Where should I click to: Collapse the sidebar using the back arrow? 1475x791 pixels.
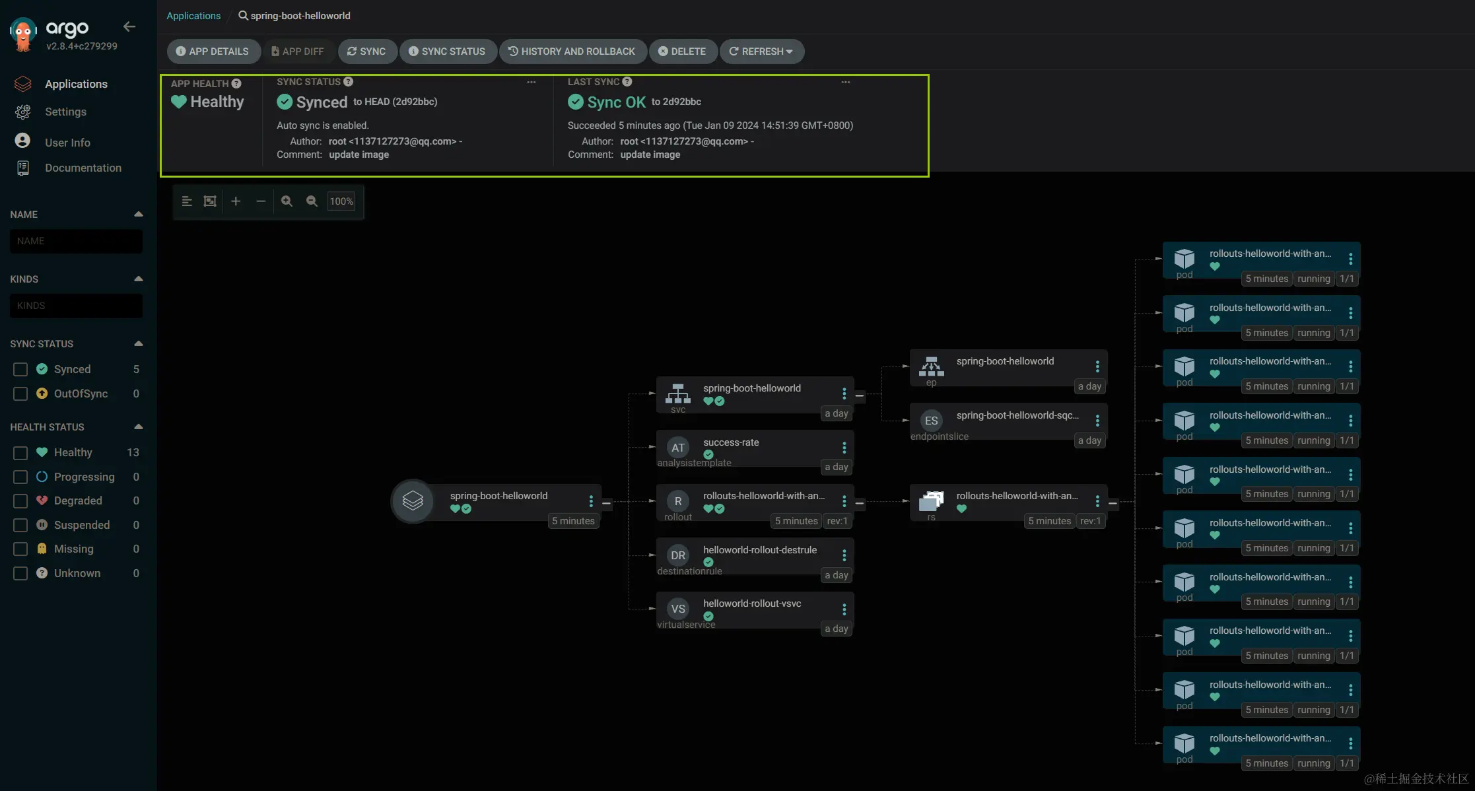tap(129, 26)
